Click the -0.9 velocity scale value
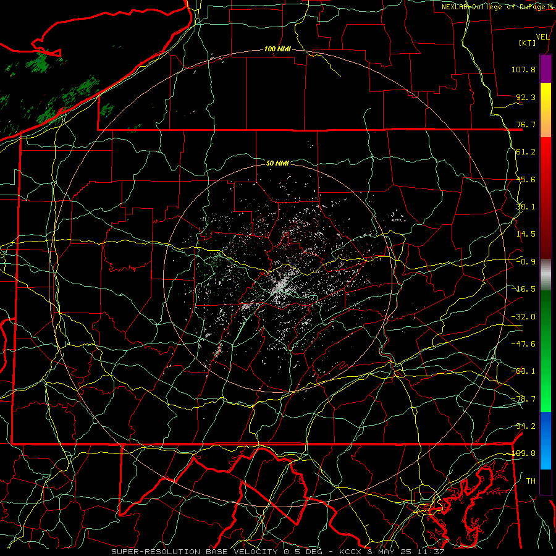556x556 pixels. [526, 262]
